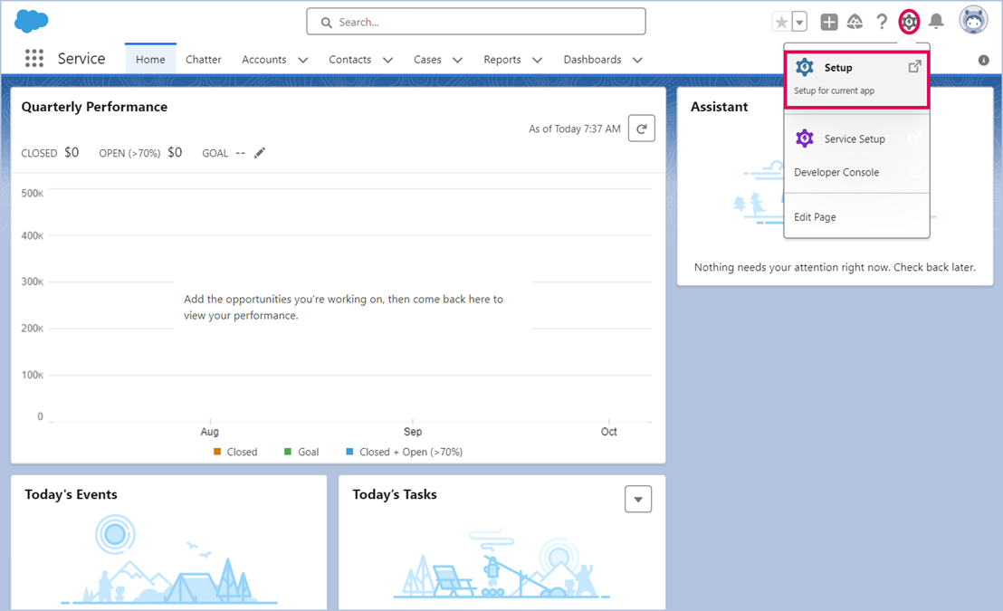Open the Accounts tab
This screenshot has width=1003, height=611.
[x=263, y=60]
